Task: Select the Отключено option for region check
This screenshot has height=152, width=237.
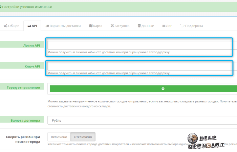Action: (x=83, y=137)
